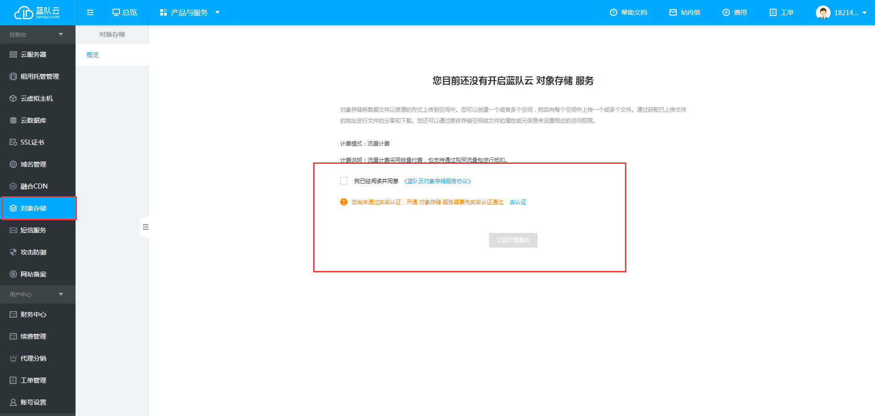Go to 总览 overview page
Screen dimensions: 875x416
125,12
